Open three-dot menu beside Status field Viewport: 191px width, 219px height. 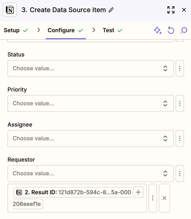[x=180, y=68]
